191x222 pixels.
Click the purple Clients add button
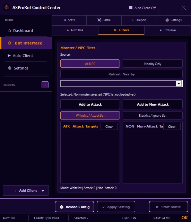point(45,85)
